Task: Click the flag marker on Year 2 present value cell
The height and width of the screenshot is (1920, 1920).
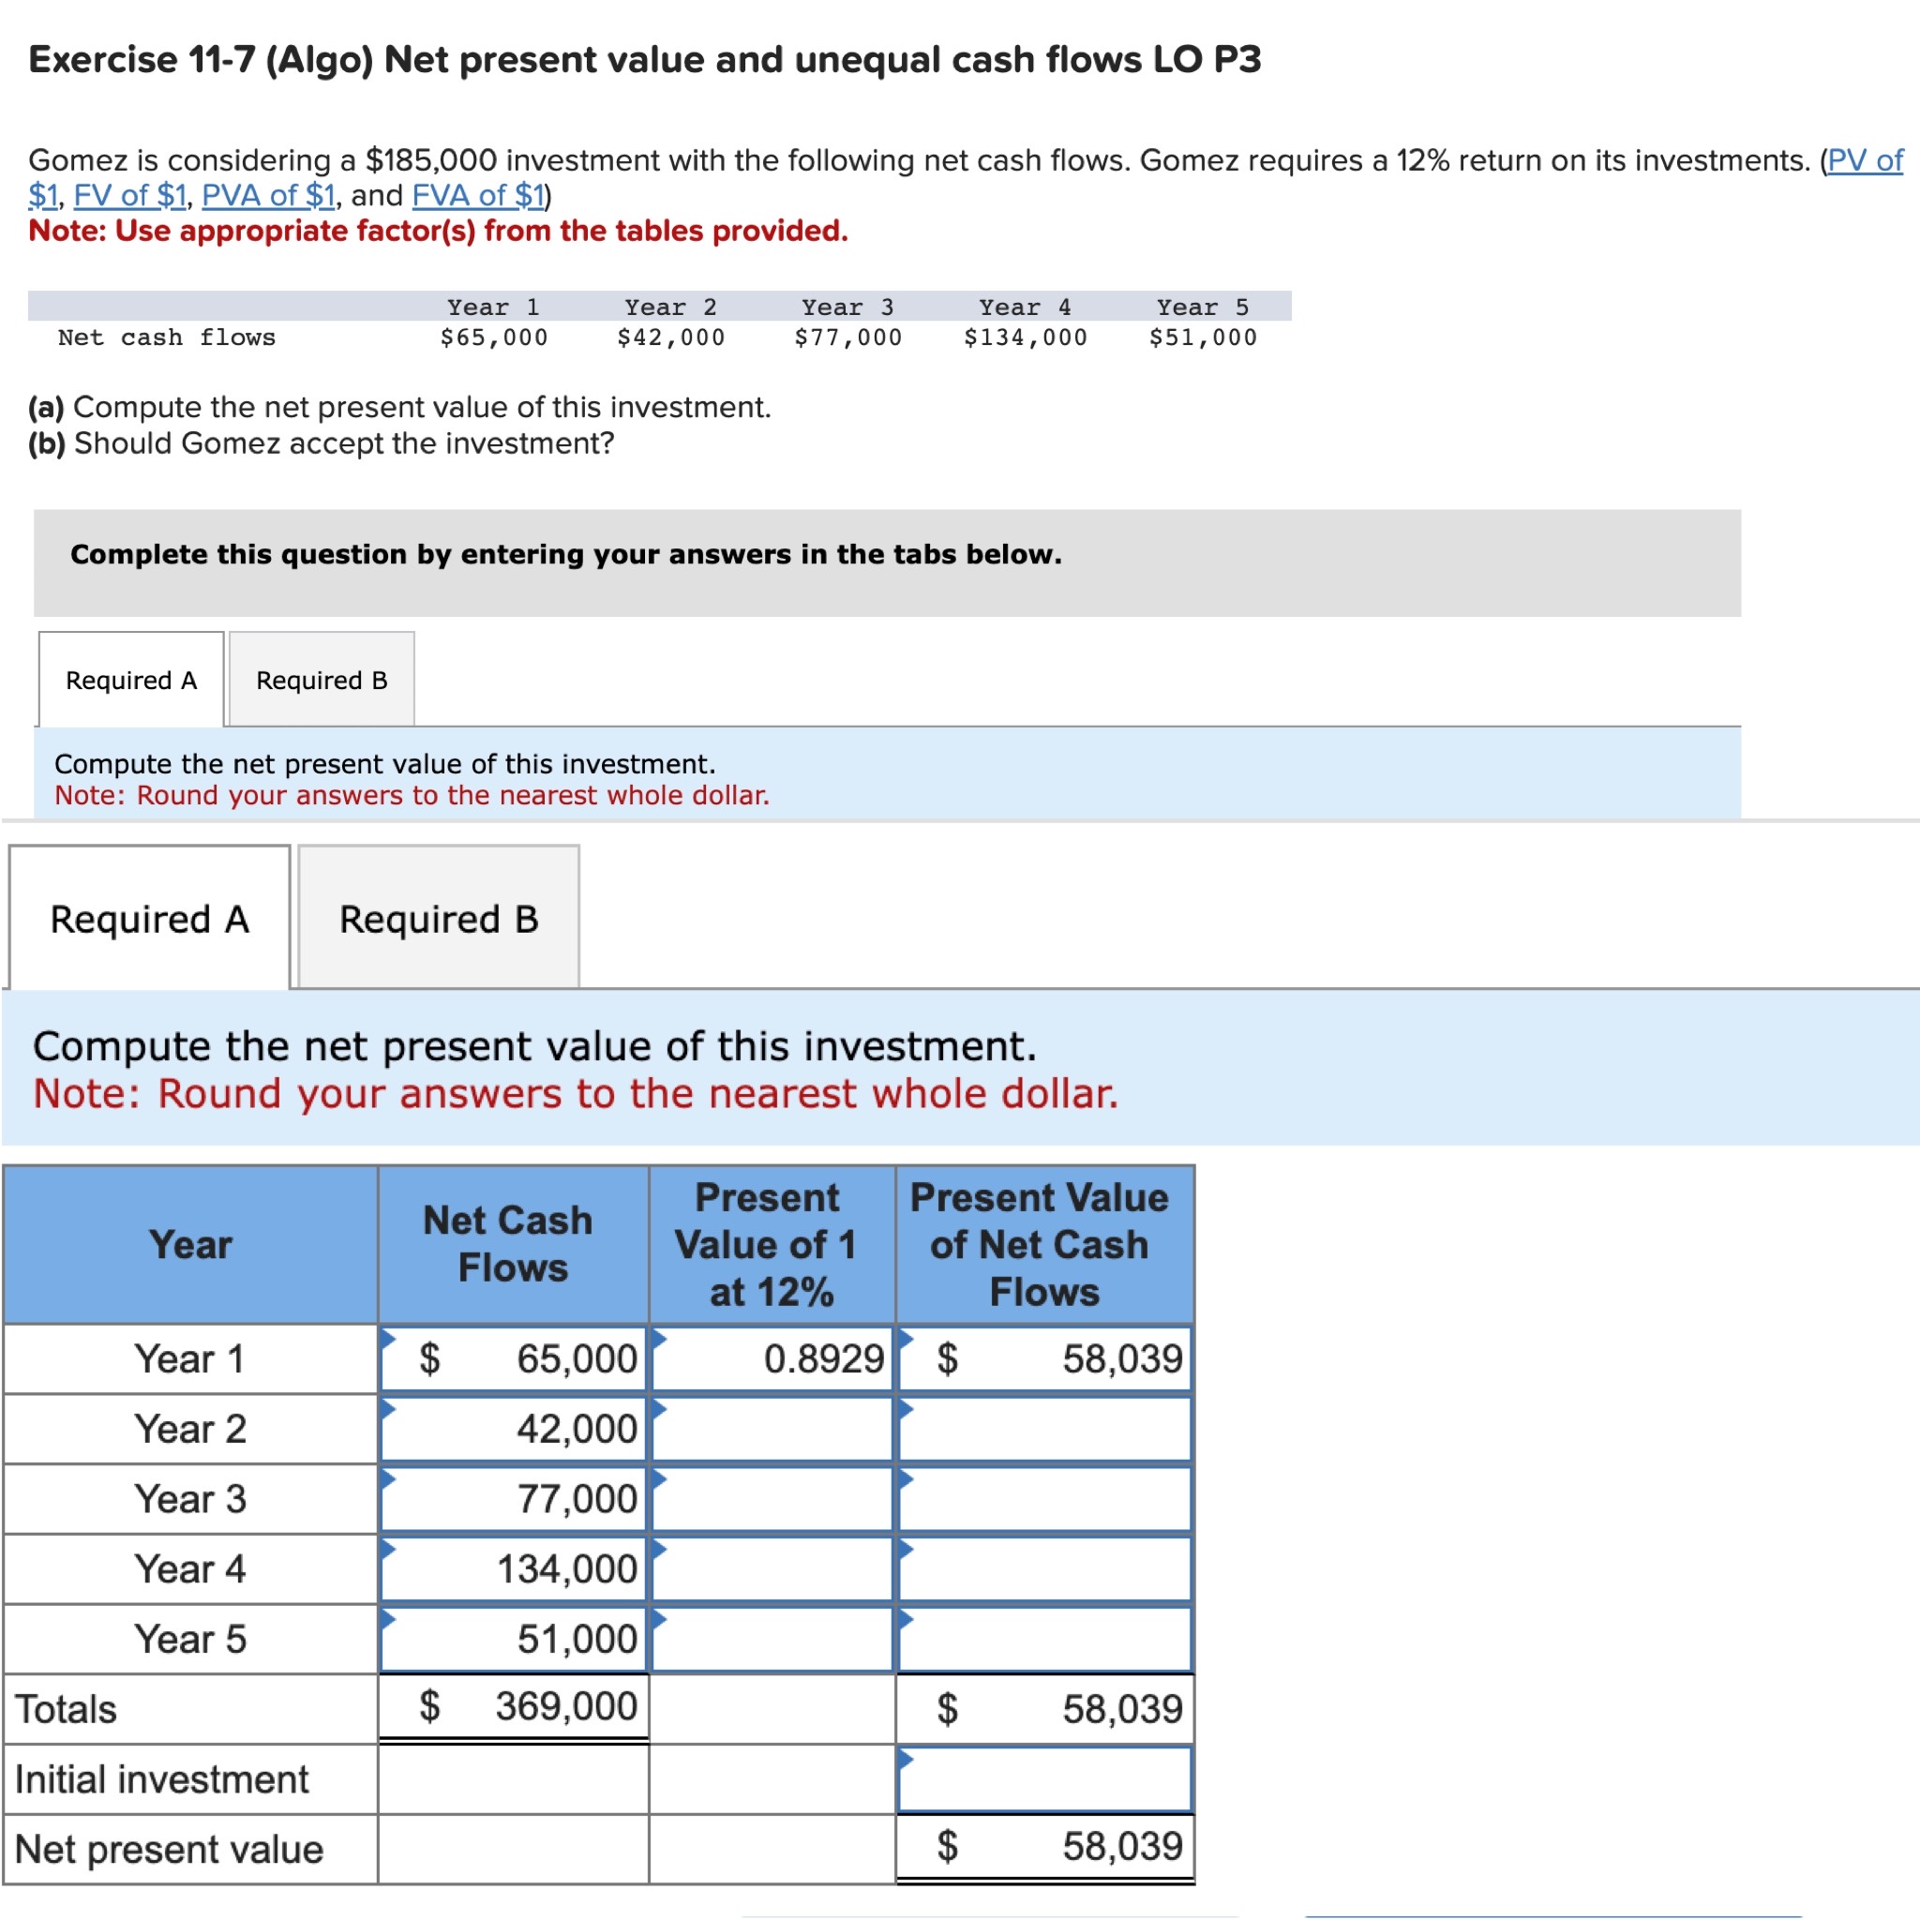Action: pos(659,1408)
